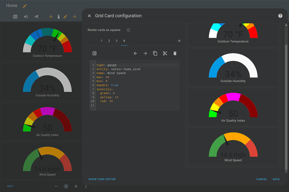Move card left with the left arrow
Image resolution: width=289 pixels, height=192 pixels.
click(135, 53)
